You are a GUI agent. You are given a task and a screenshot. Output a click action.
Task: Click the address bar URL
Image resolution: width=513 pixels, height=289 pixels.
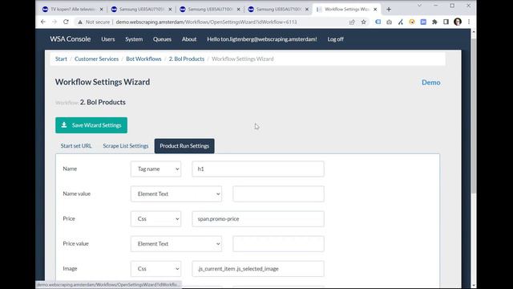click(206, 22)
